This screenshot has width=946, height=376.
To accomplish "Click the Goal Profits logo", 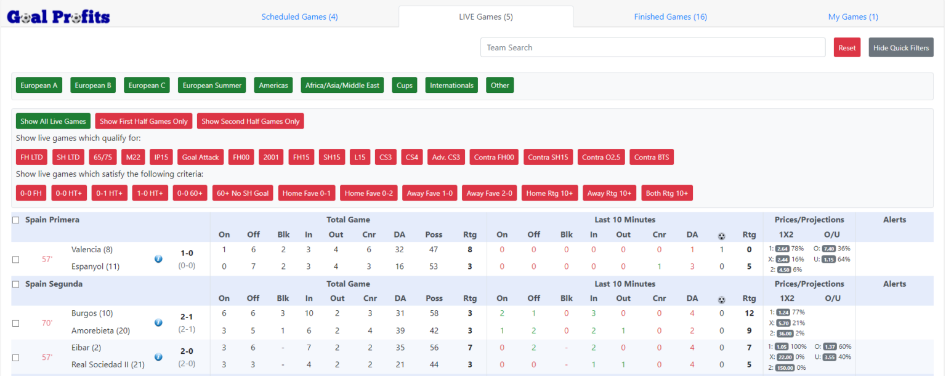I will (x=58, y=15).
